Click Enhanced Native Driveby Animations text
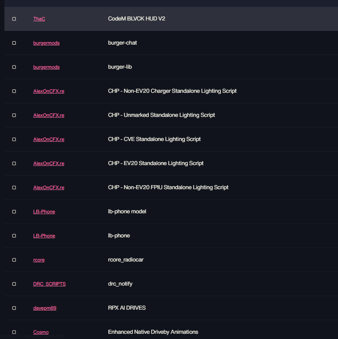 (x=153, y=332)
